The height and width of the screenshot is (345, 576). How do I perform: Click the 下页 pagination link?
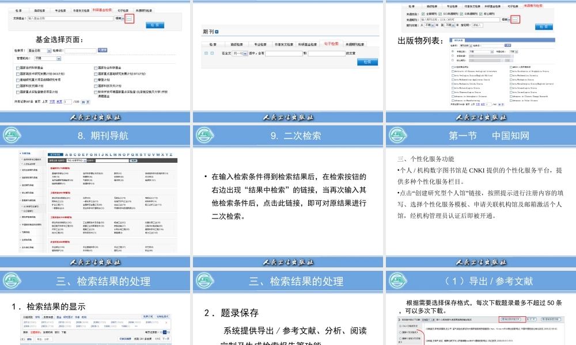(51, 102)
